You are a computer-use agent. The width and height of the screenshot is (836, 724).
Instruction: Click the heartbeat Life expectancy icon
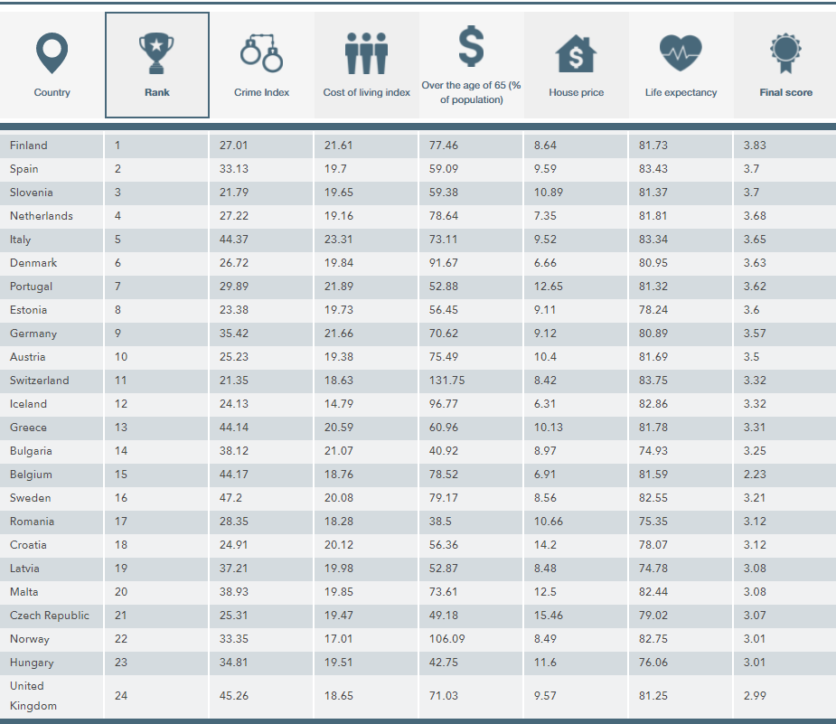(681, 53)
